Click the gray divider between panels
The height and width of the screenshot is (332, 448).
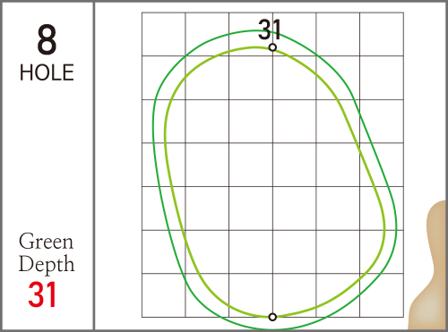pyautogui.click(x=94, y=166)
